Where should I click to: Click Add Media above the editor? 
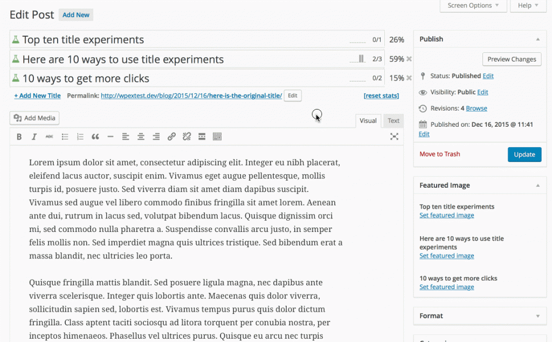pos(34,118)
